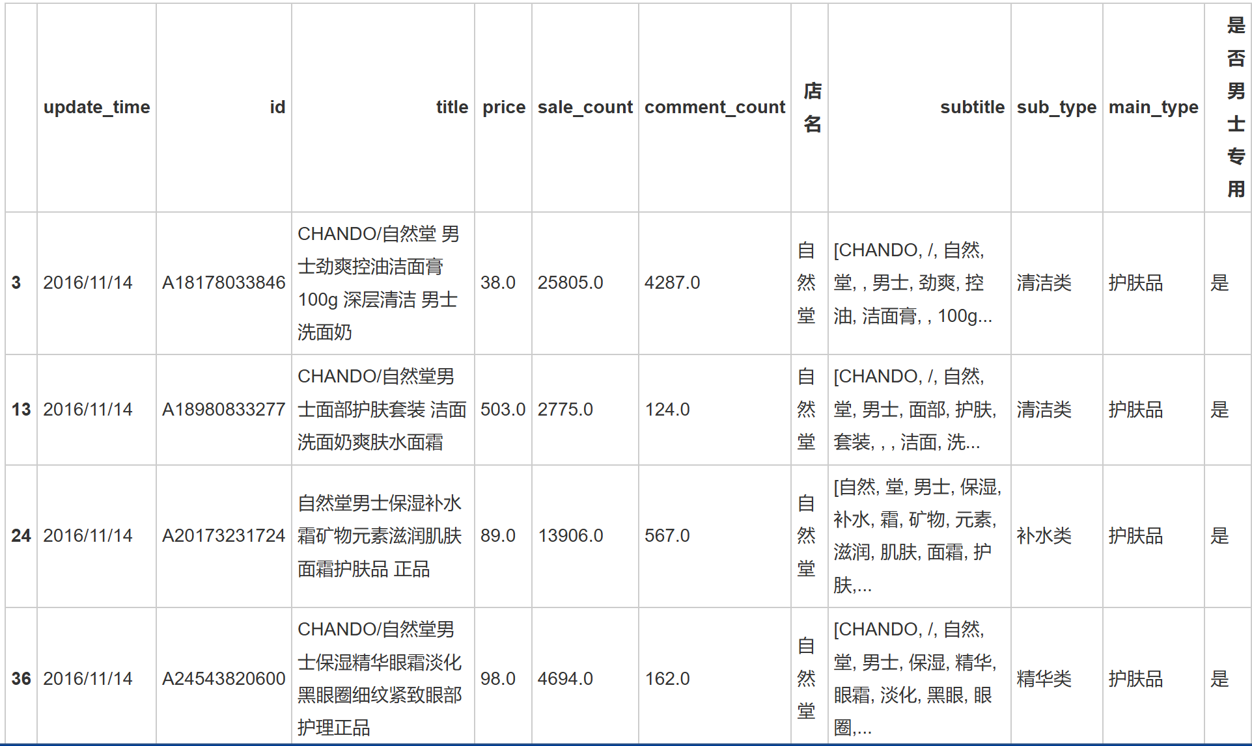This screenshot has height=746, width=1252.
Task: Click price cell 503.0
Action: (x=503, y=410)
